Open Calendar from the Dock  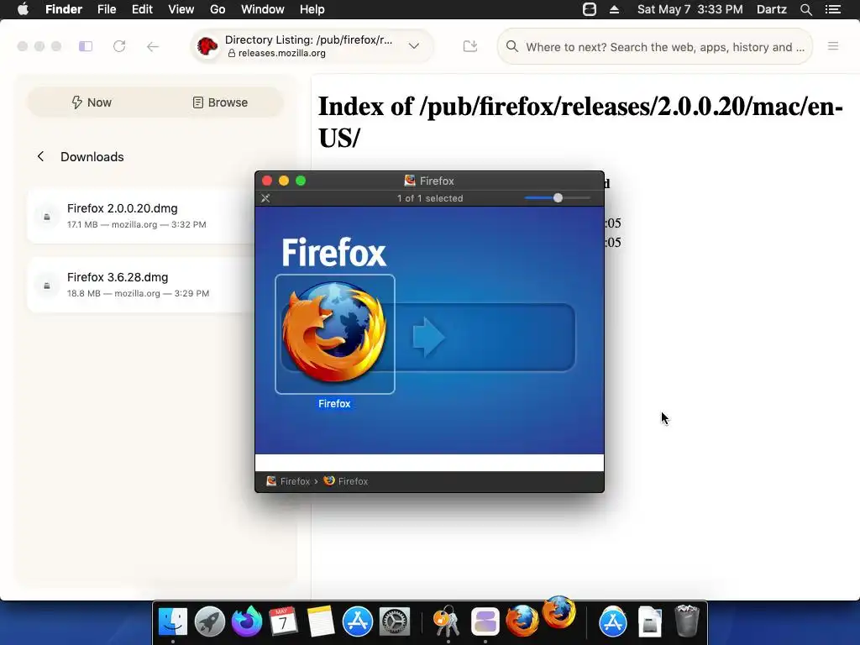[x=283, y=622]
